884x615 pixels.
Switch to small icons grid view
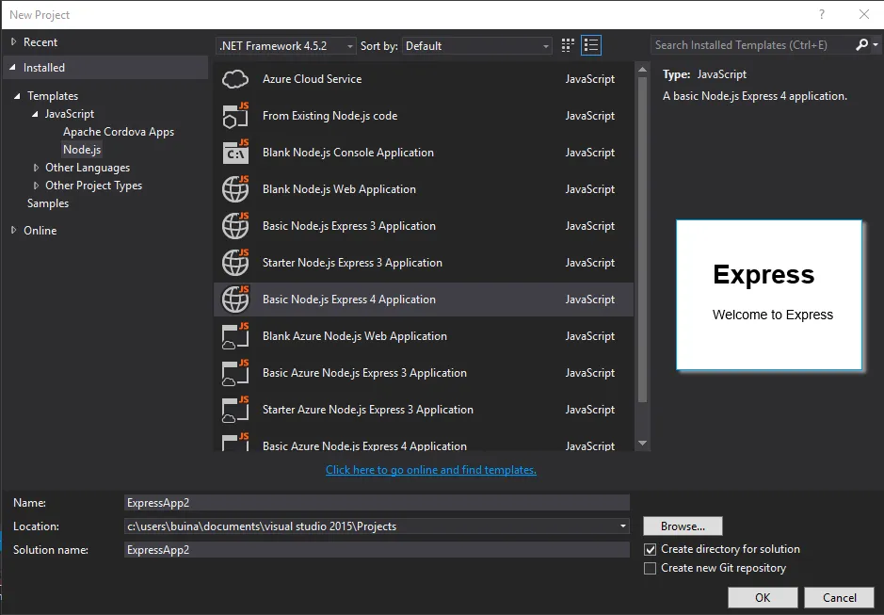pyautogui.click(x=568, y=46)
